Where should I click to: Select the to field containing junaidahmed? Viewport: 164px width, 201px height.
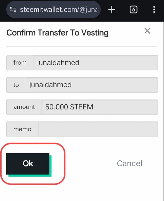pos(91,85)
